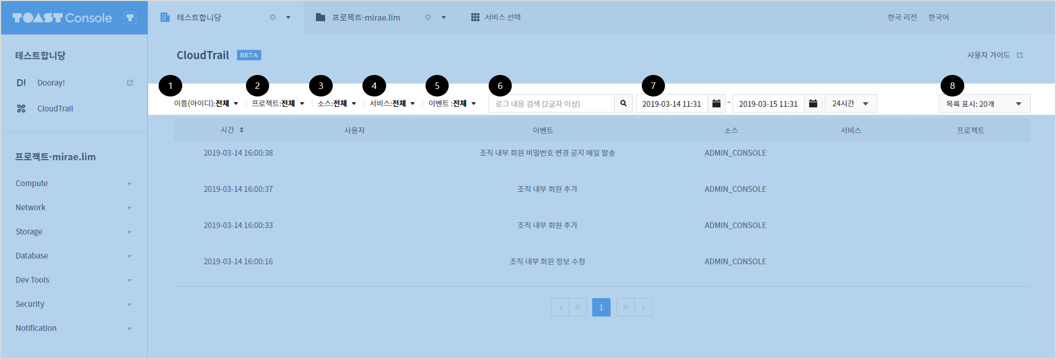Expand the Storage menu section

click(x=73, y=232)
